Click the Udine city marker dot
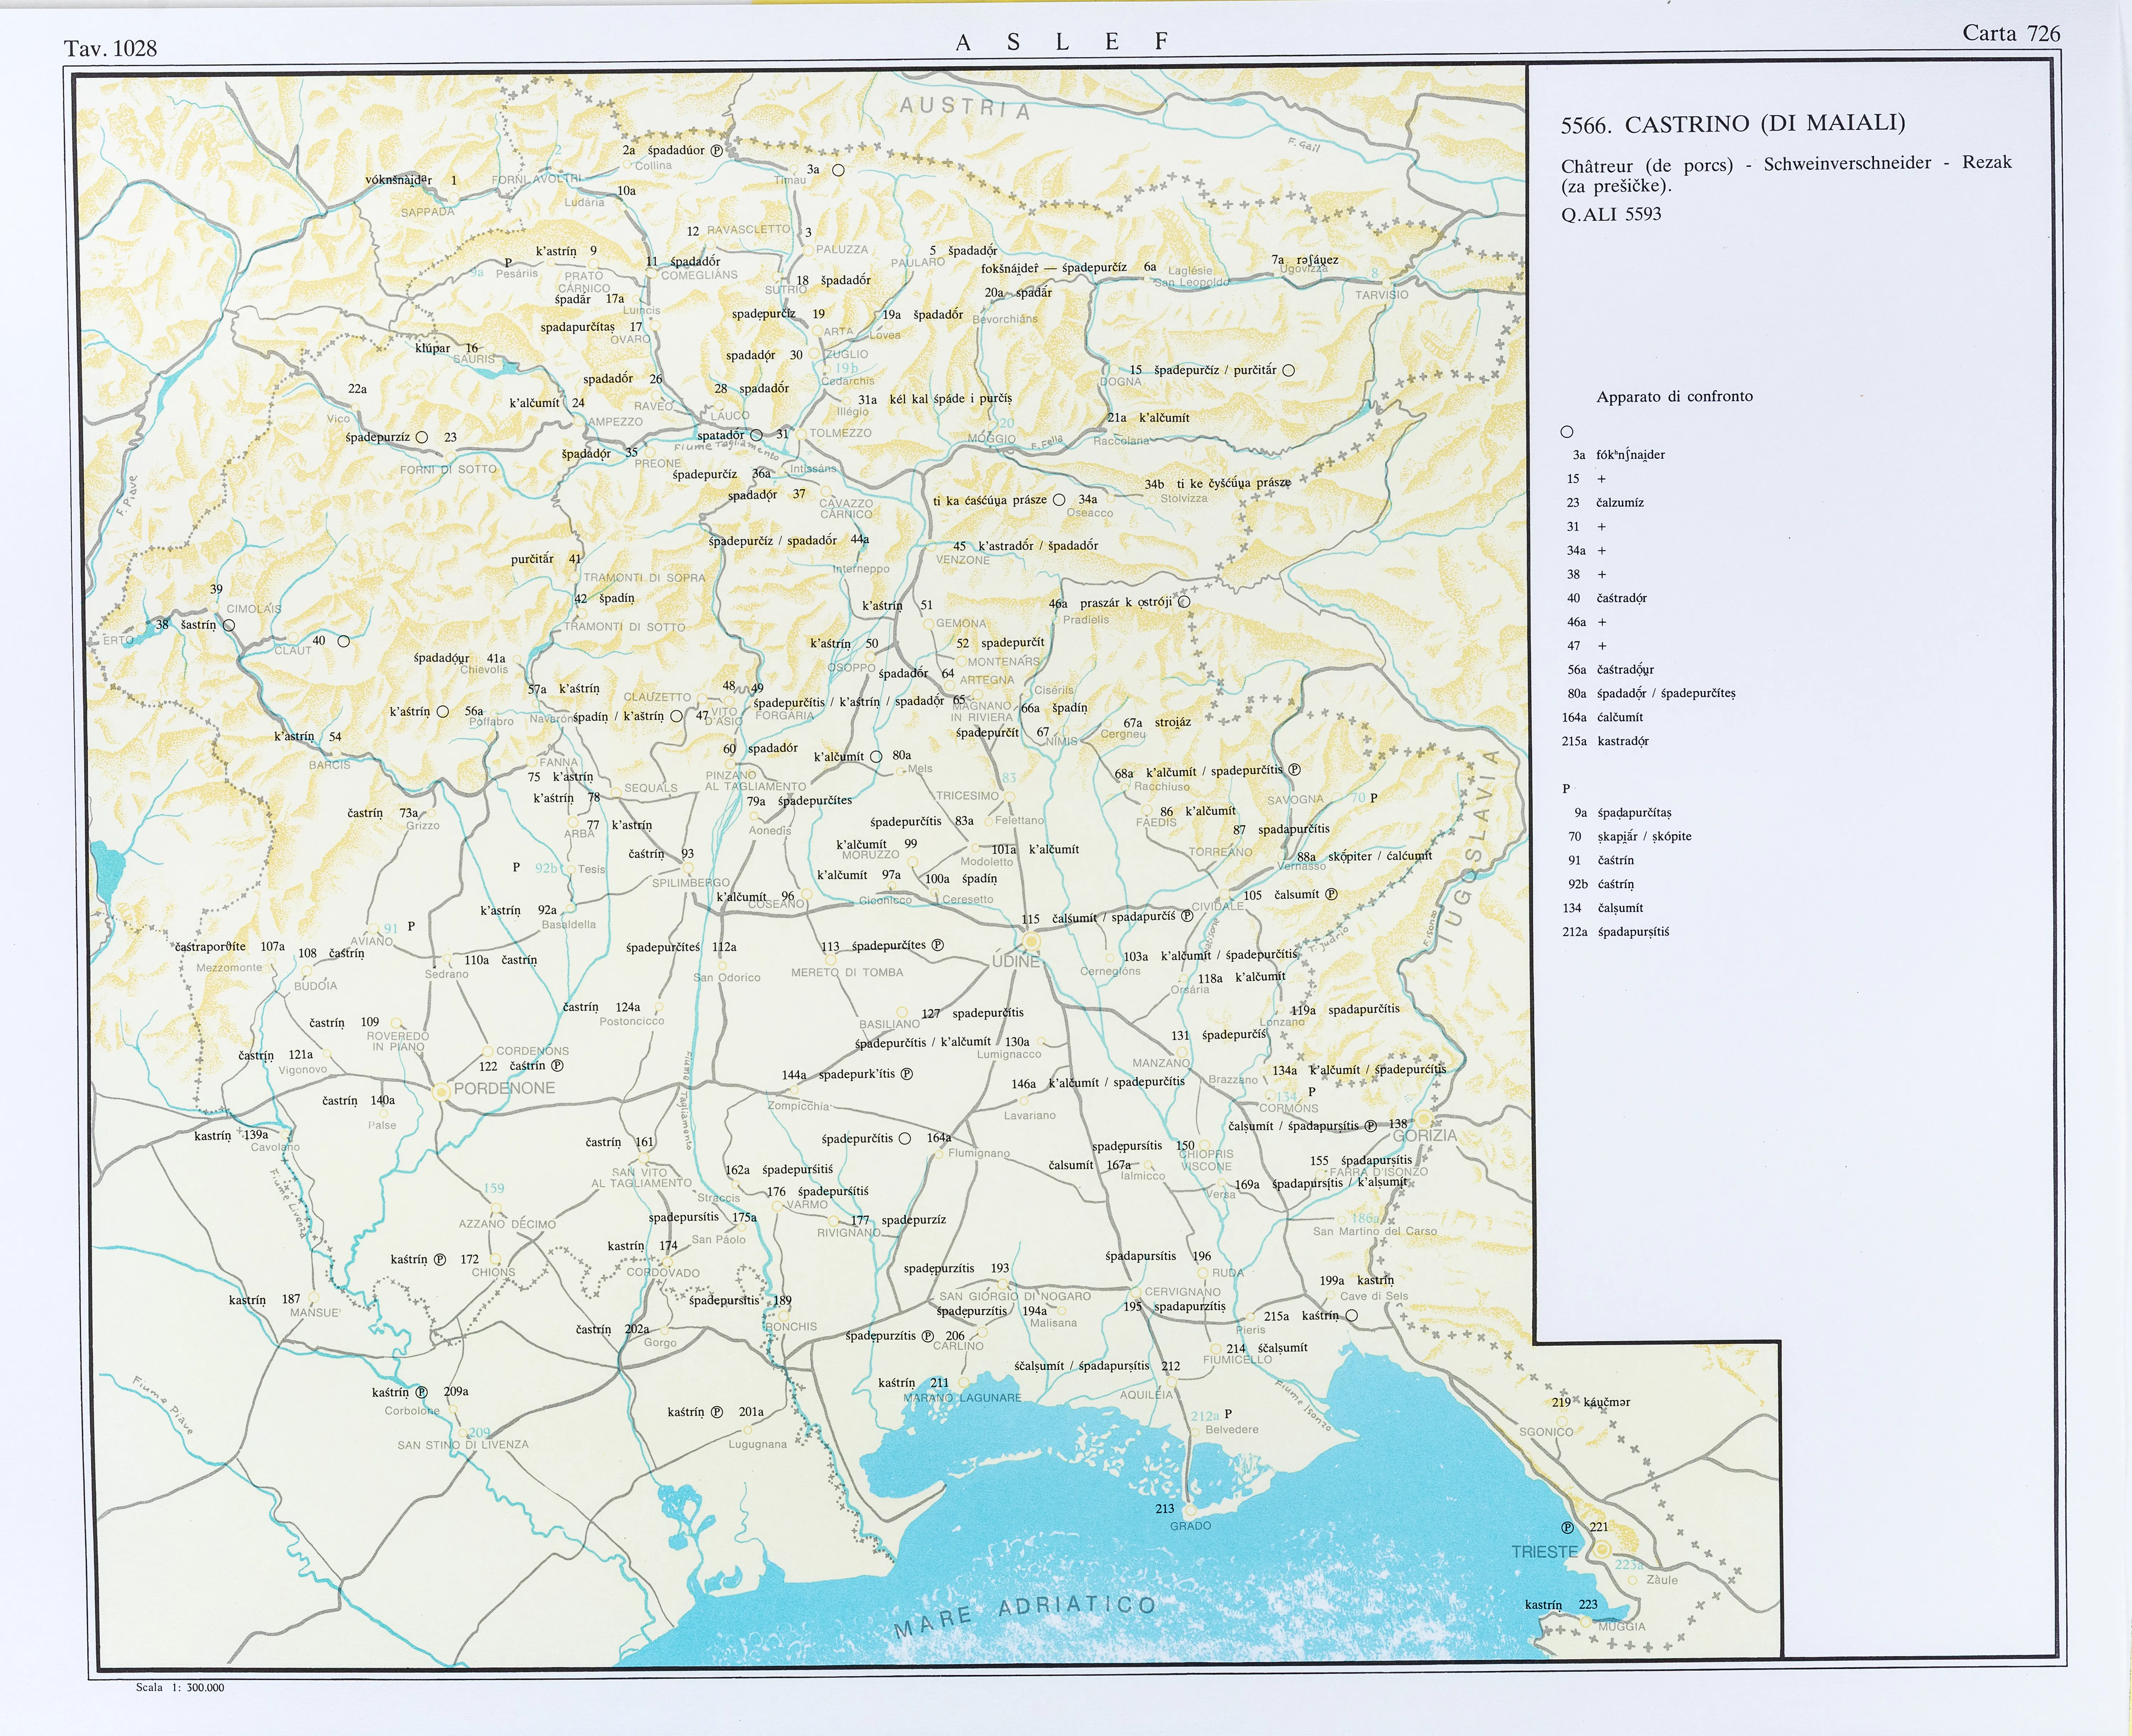Viewport: 2132px width, 1736px height. point(1031,942)
